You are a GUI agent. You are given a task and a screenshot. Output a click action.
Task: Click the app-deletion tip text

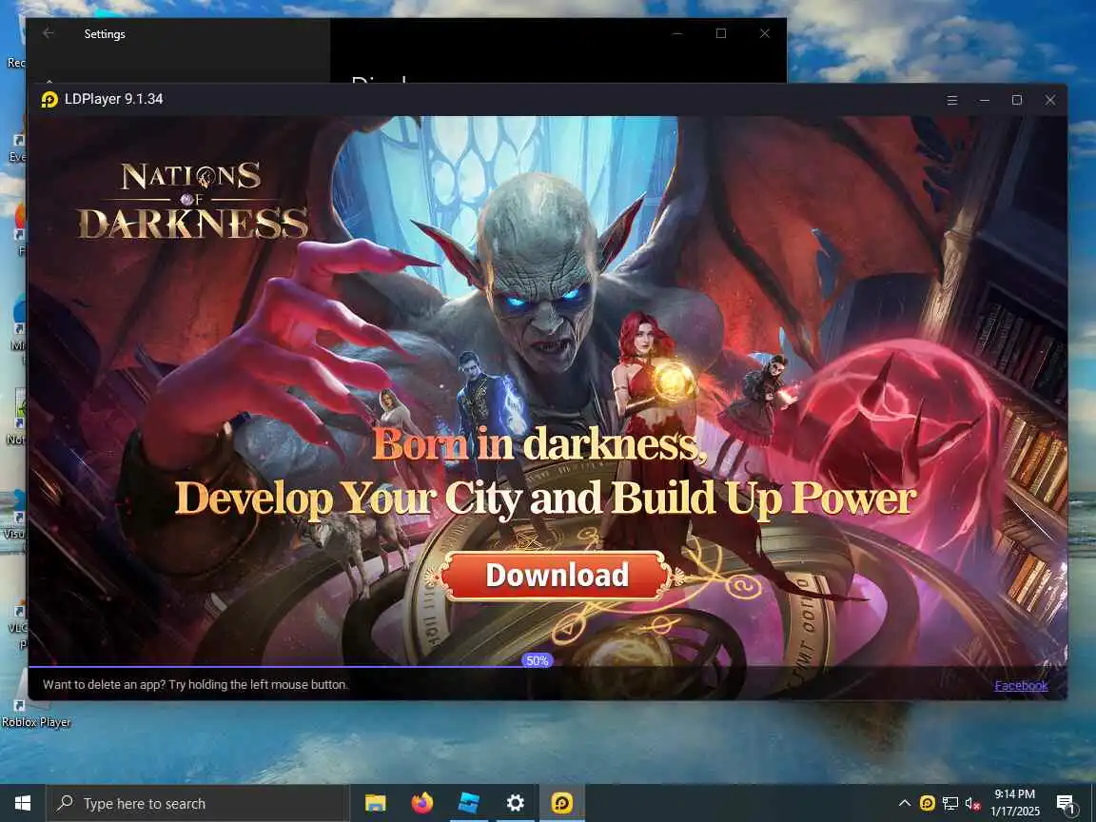(195, 684)
